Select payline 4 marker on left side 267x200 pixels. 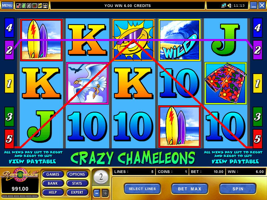point(9,28)
